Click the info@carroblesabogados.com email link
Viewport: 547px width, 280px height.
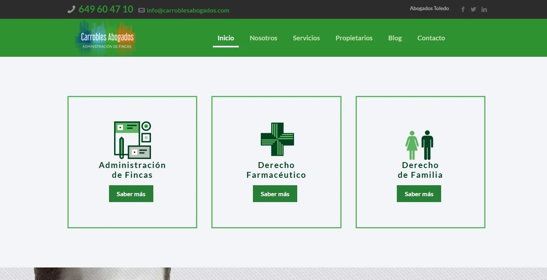188,11
